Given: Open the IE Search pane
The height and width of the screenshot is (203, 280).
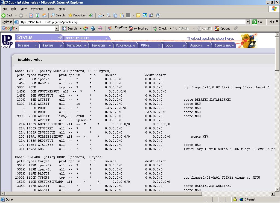Looking at the screenshot, I should [58, 15].
